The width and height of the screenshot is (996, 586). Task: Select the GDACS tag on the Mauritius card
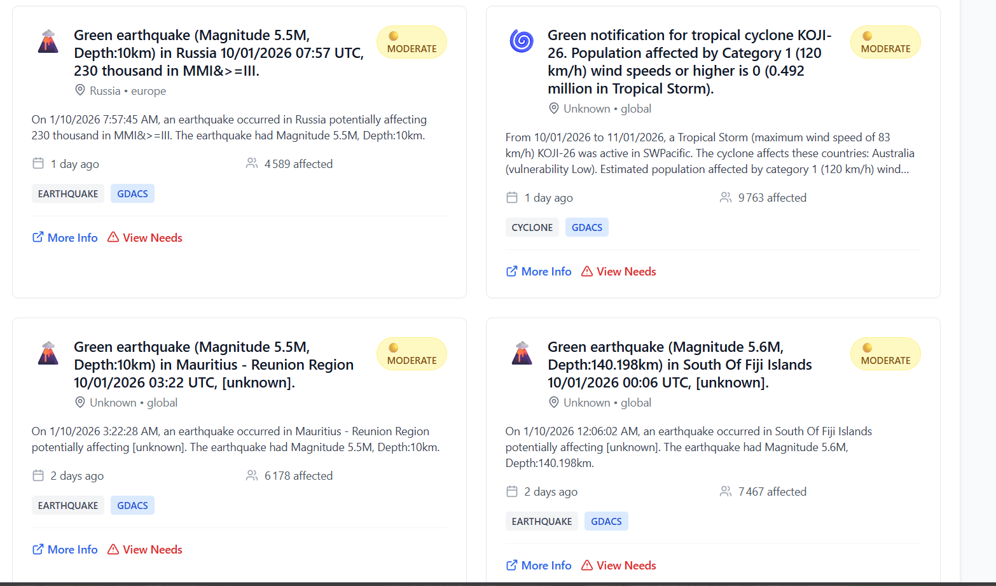132,505
